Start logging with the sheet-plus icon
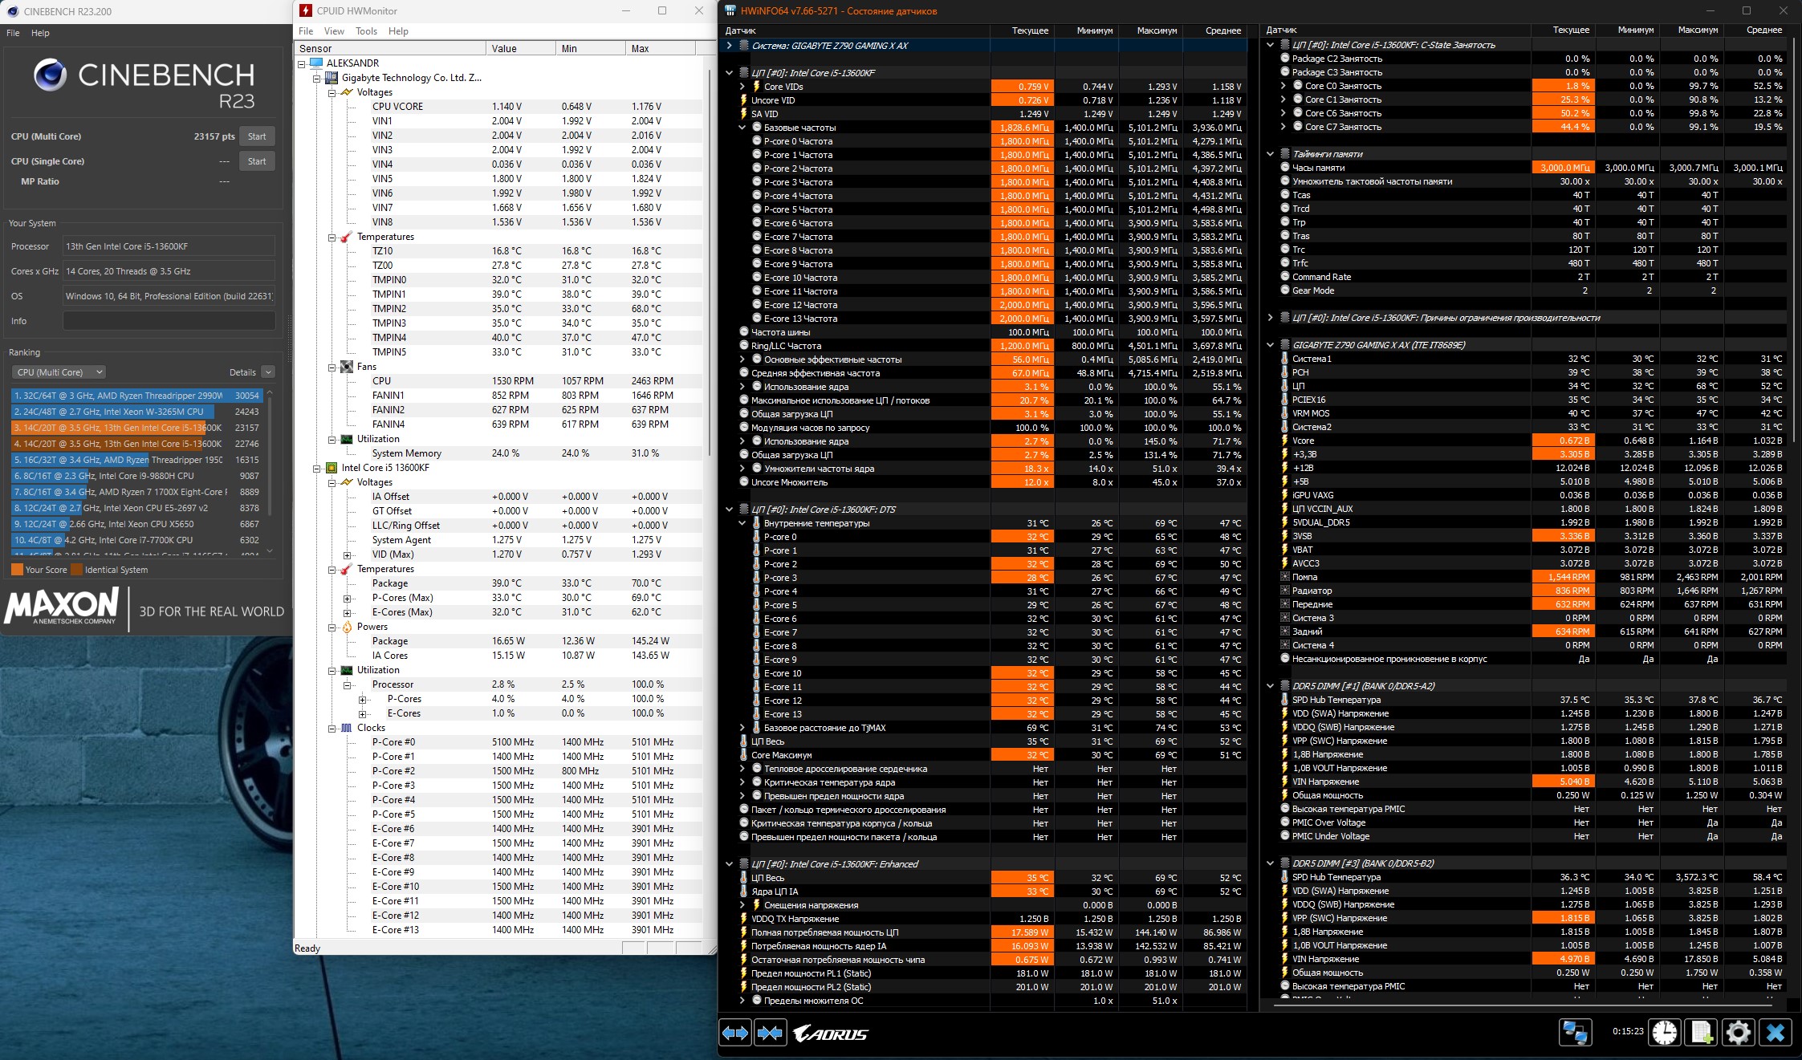This screenshot has width=1802, height=1060. click(x=1702, y=1032)
